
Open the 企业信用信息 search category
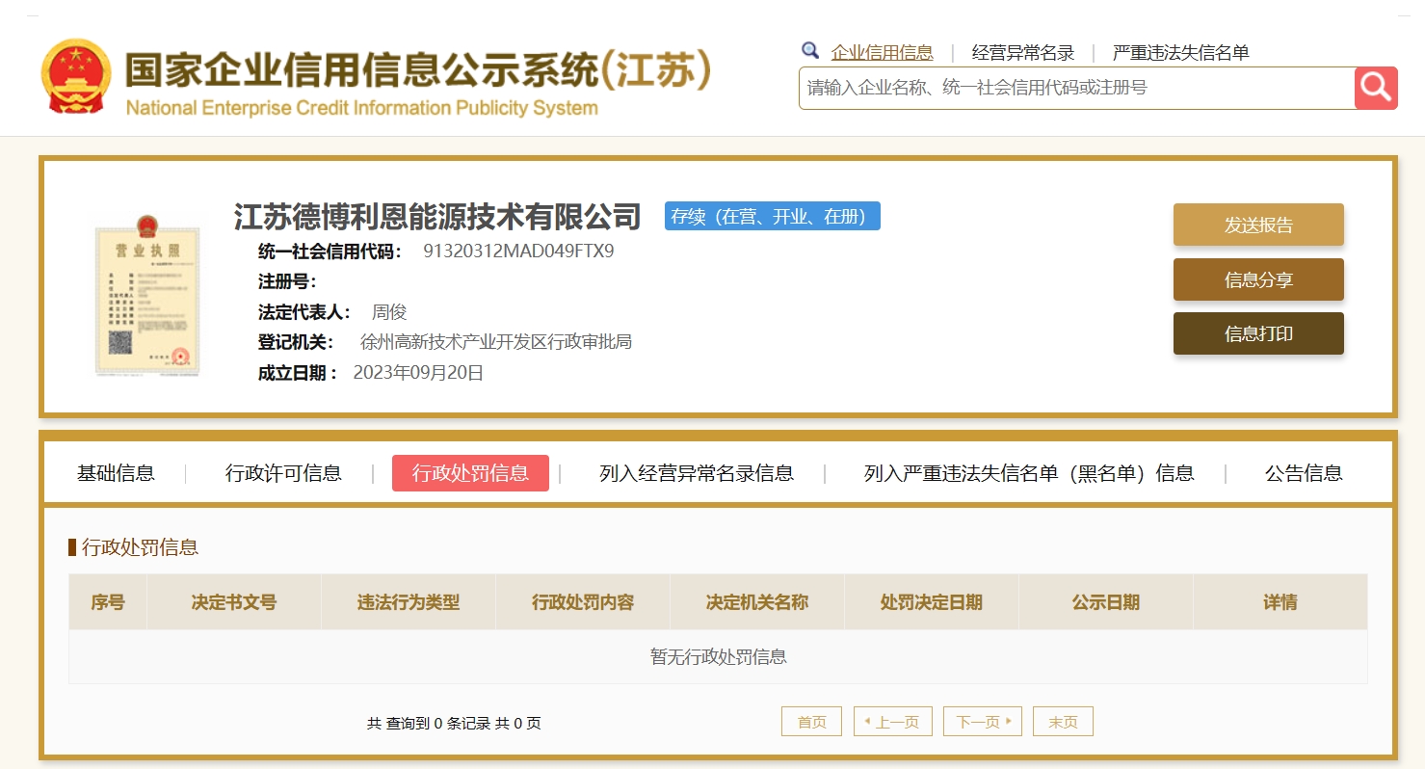pyautogui.click(x=882, y=53)
